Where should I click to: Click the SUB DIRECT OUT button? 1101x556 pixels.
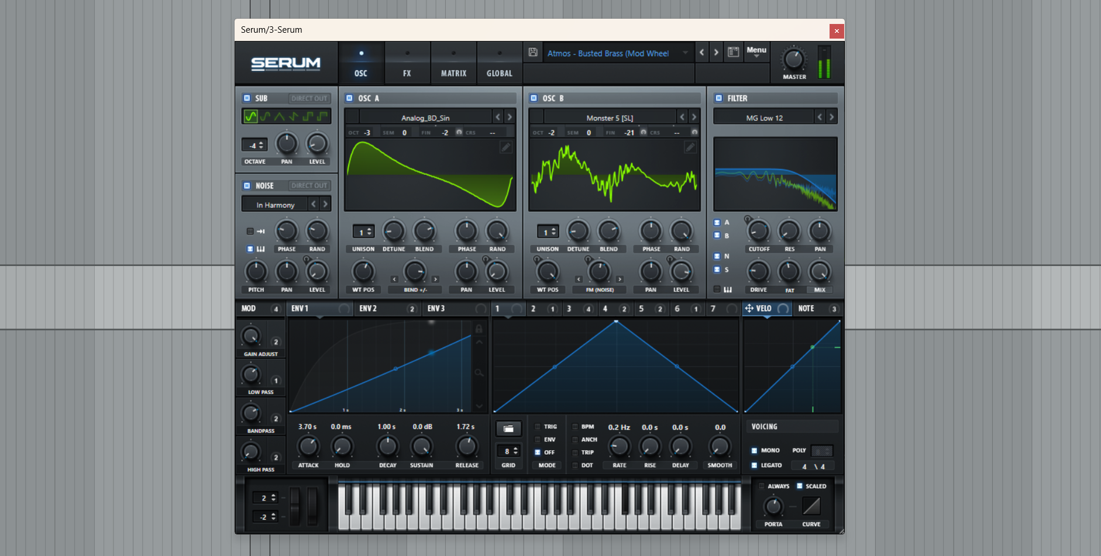coord(309,98)
